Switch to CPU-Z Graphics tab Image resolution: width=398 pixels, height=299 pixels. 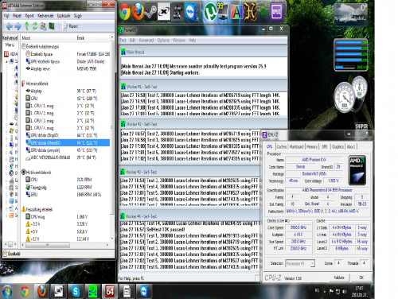[338, 146]
